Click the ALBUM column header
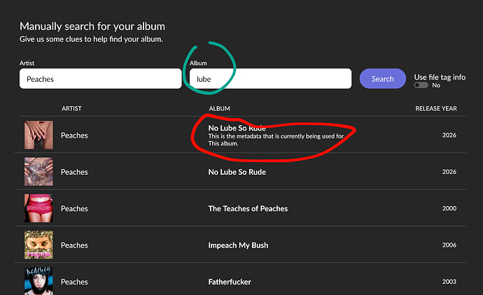Viewport: 483px width, 295px height. (x=220, y=108)
